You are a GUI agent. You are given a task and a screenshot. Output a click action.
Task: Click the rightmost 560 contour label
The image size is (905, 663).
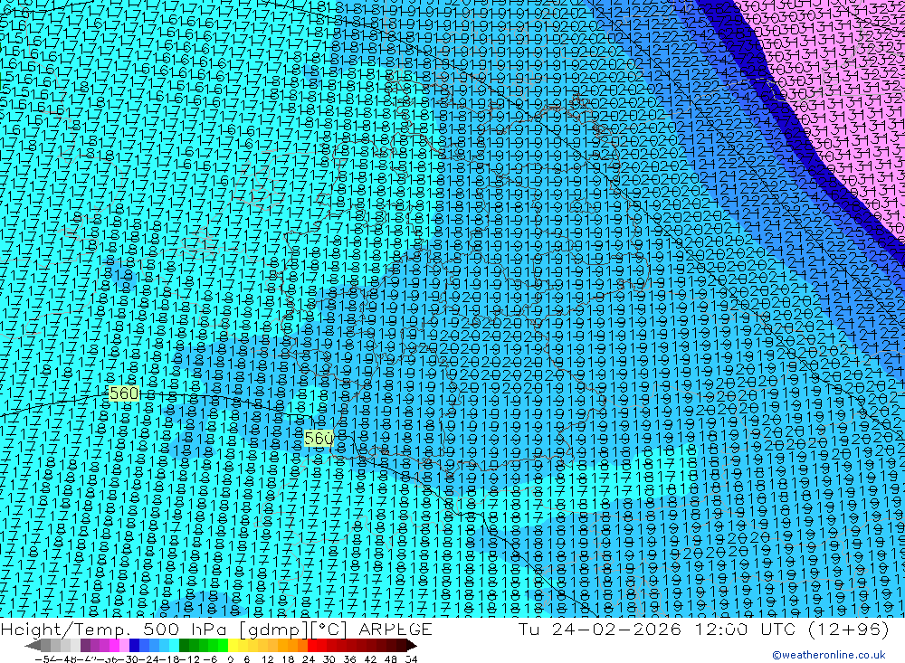pos(319,439)
